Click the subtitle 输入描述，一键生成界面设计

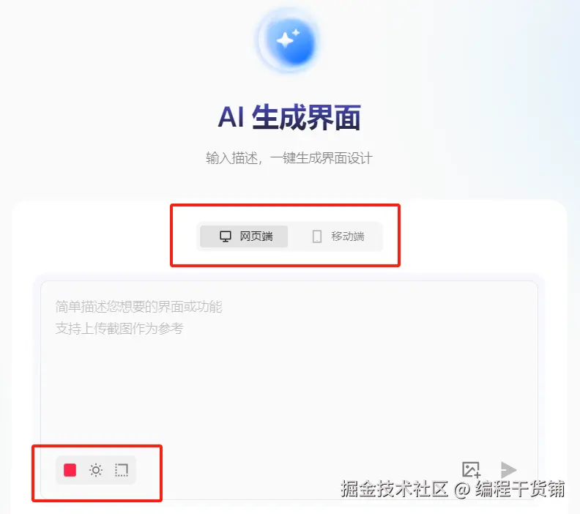(x=289, y=158)
